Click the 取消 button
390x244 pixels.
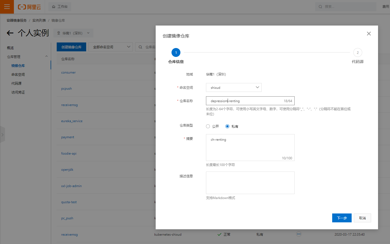[362, 218]
